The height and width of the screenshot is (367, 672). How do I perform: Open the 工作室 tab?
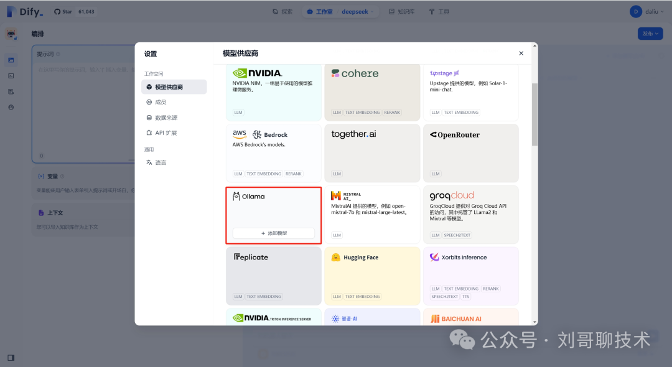(320, 12)
